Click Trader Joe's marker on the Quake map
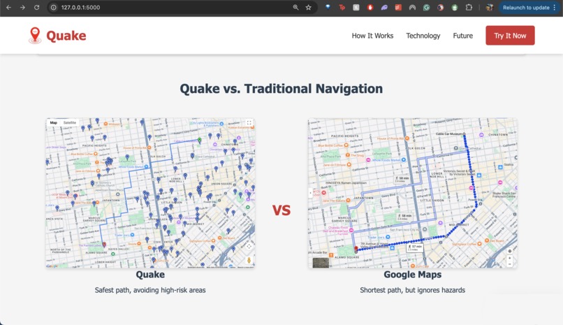 click(x=133, y=235)
